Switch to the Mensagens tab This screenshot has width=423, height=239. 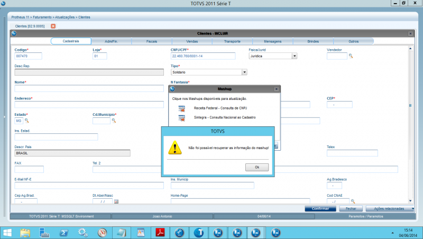[273, 42]
